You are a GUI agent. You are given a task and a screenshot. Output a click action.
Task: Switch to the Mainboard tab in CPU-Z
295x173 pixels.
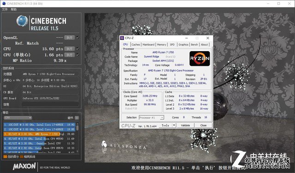[148, 45]
